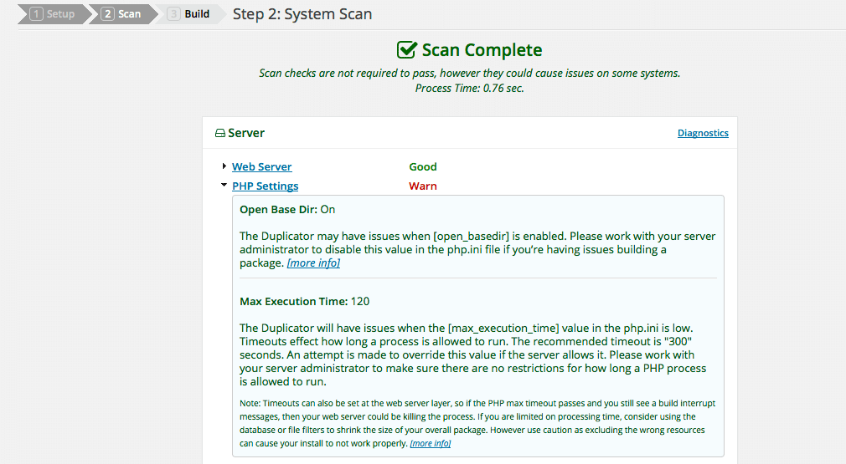846x464 pixels.
Task: Click the Step 2: System Scan heading
Action: click(302, 14)
